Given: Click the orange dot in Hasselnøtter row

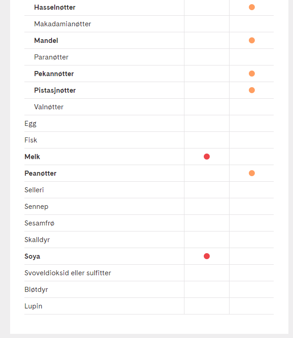Looking at the screenshot, I should (x=252, y=7).
